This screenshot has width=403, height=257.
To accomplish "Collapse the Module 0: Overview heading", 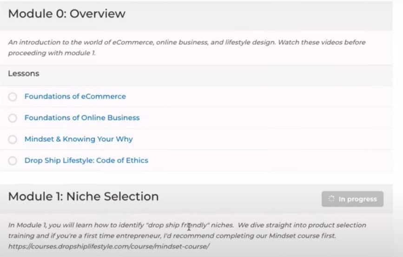I will (67, 13).
